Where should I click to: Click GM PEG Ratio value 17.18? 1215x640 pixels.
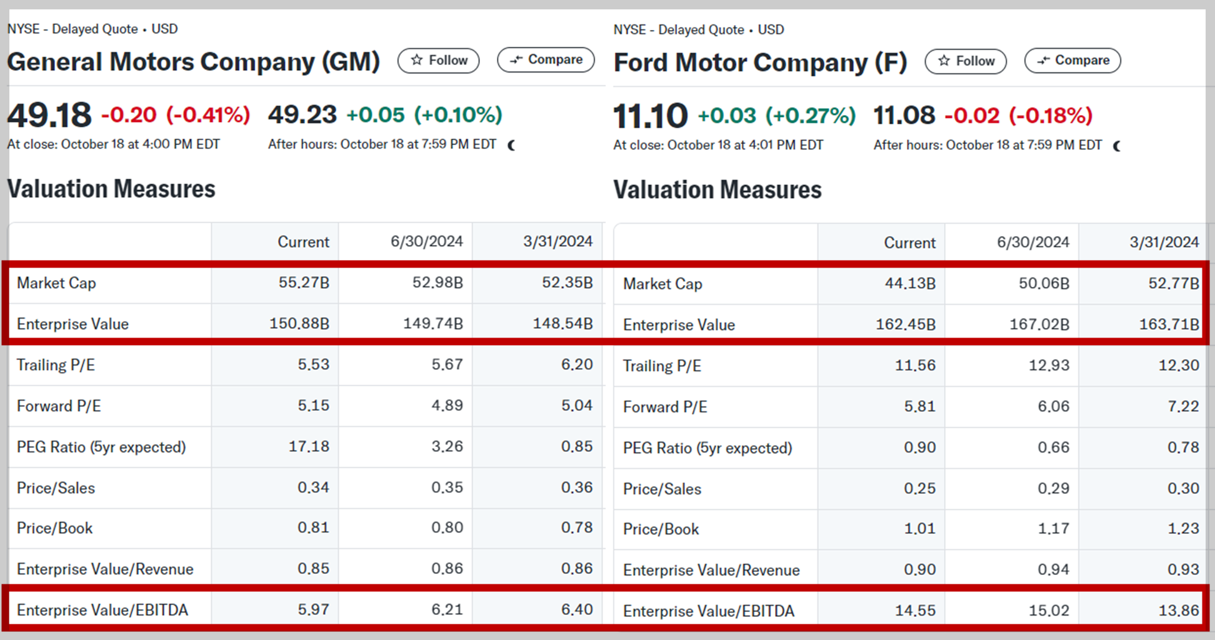[x=309, y=446]
